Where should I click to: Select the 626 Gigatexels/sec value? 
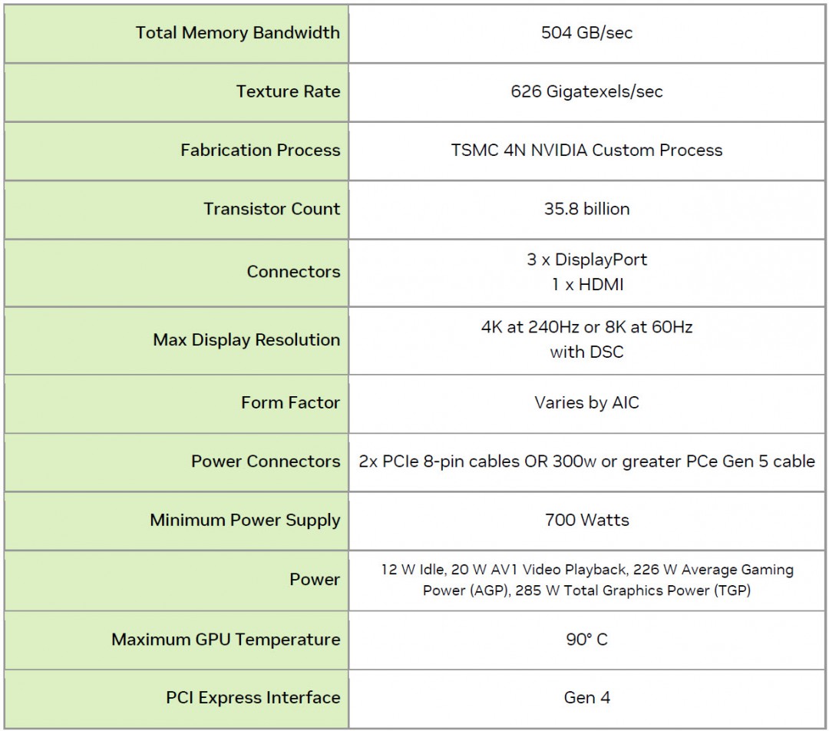pyautogui.click(x=586, y=91)
